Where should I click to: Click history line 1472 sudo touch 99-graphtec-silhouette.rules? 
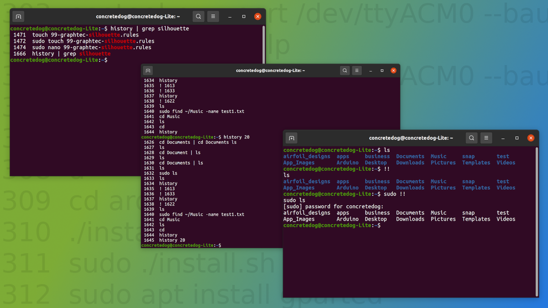pos(84,41)
